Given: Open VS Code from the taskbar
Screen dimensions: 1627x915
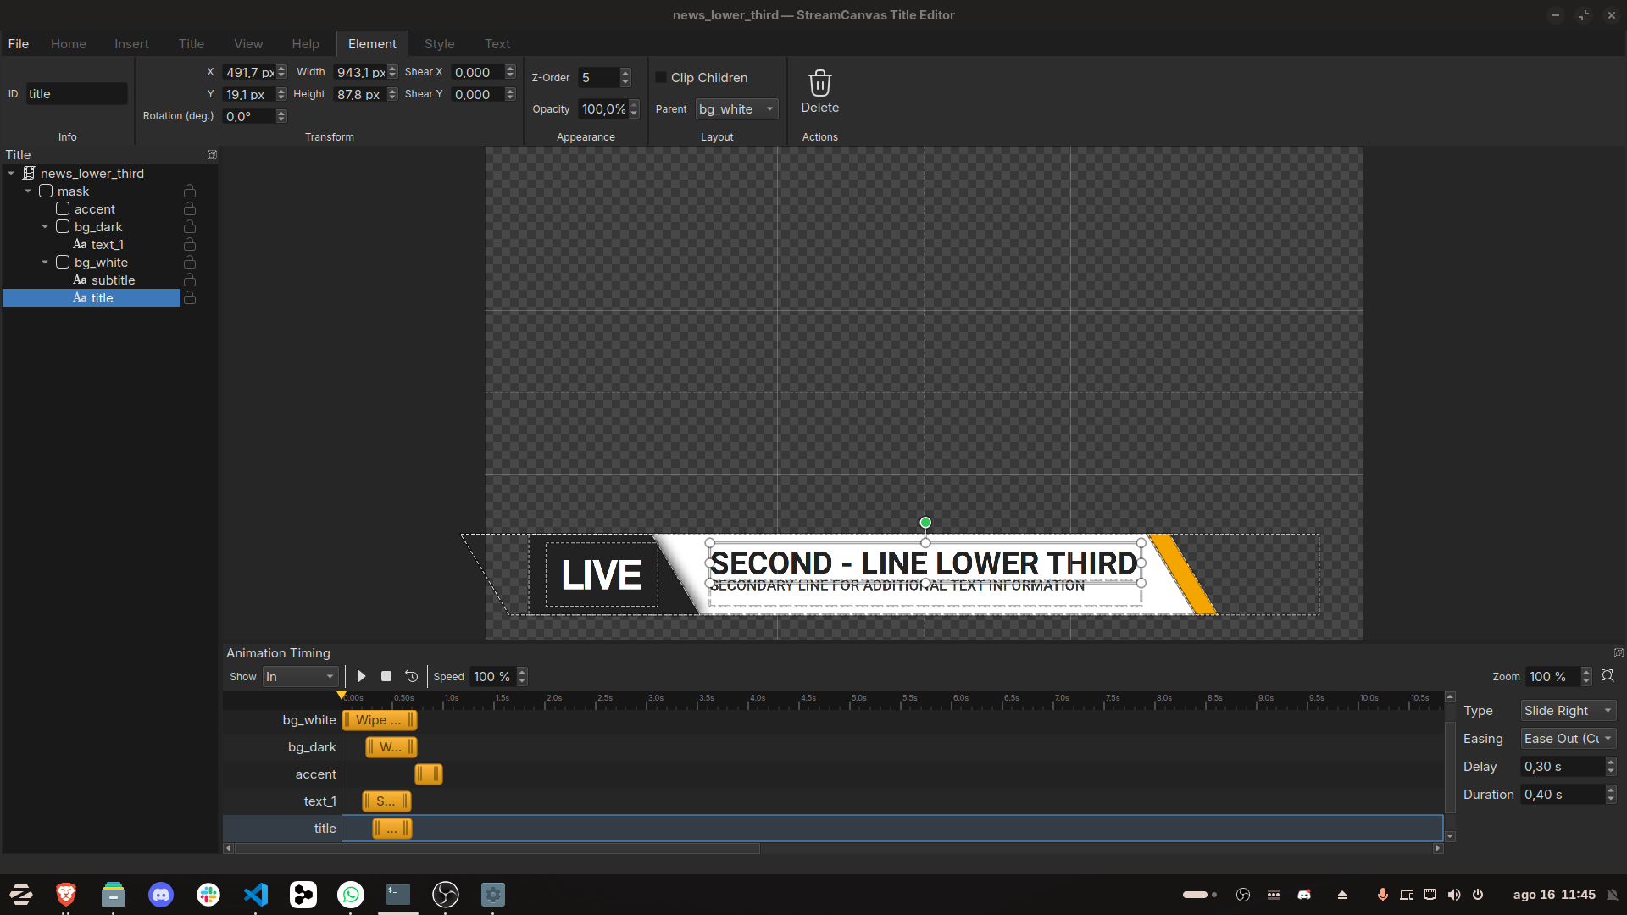Looking at the screenshot, I should pyautogui.click(x=256, y=895).
